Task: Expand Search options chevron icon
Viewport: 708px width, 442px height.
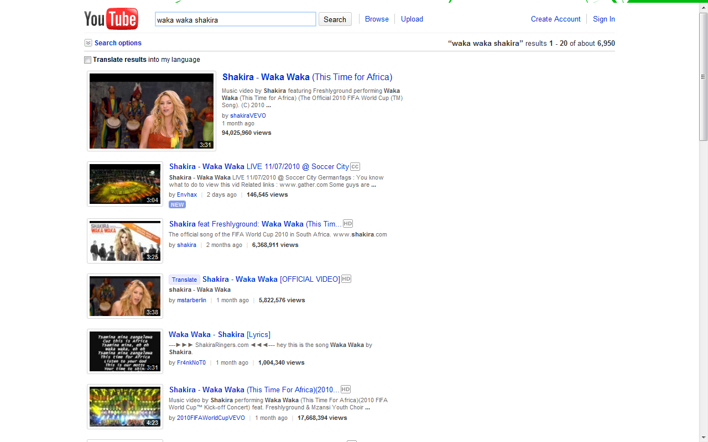Action: point(88,43)
